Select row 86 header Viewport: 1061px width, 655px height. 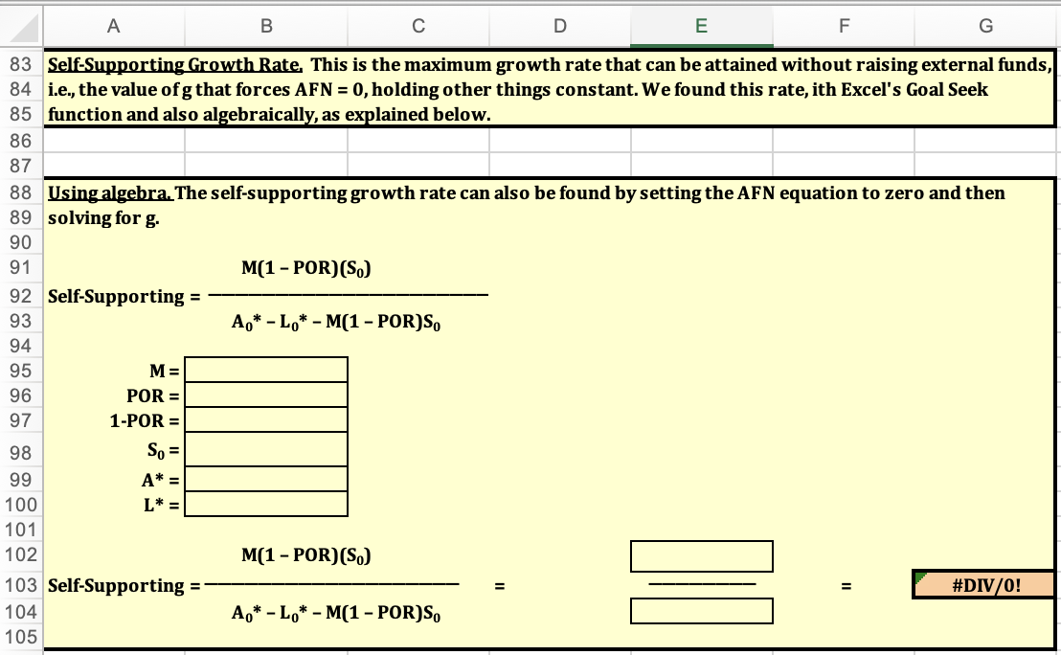(21, 141)
